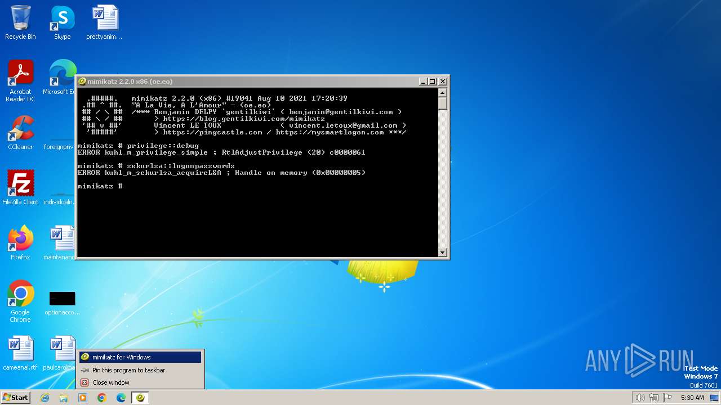Choose 'Pin this program to taskbar'
Screen dimensions: 721x405
pyautogui.click(x=140, y=370)
